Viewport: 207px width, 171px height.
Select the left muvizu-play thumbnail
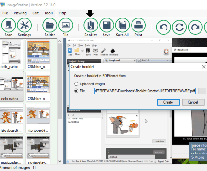pos(11,150)
